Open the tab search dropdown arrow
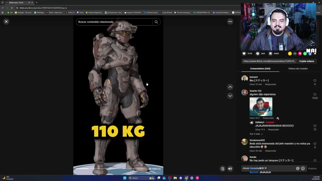 click(x=3, y=3)
